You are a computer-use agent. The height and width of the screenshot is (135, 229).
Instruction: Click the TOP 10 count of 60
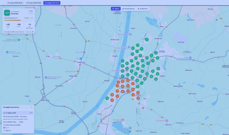tap(19, 25)
